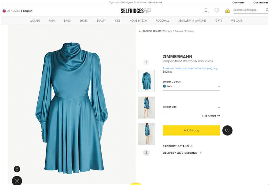Open the Men menu
Screen dimensions: 269x185
point(52,21)
